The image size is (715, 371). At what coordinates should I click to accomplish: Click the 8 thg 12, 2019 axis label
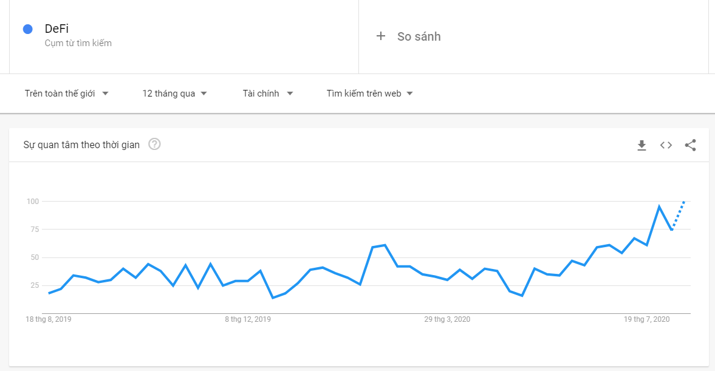tap(247, 319)
